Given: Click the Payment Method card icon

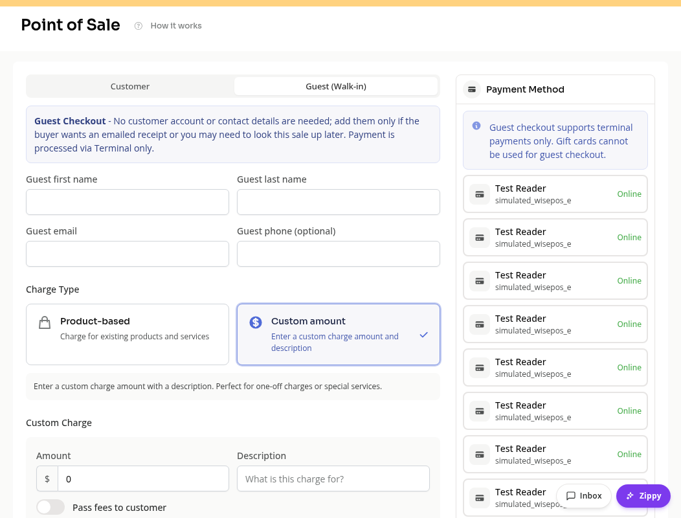Looking at the screenshot, I should (472, 89).
